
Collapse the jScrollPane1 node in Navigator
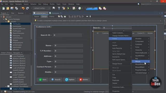[x=6, y=87]
